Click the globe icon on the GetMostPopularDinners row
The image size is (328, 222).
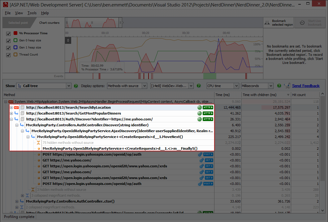click(200, 113)
